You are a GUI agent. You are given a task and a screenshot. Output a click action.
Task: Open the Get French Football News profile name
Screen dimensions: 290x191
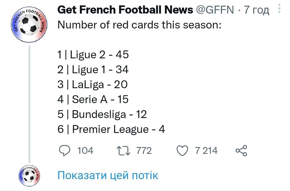click(x=125, y=10)
